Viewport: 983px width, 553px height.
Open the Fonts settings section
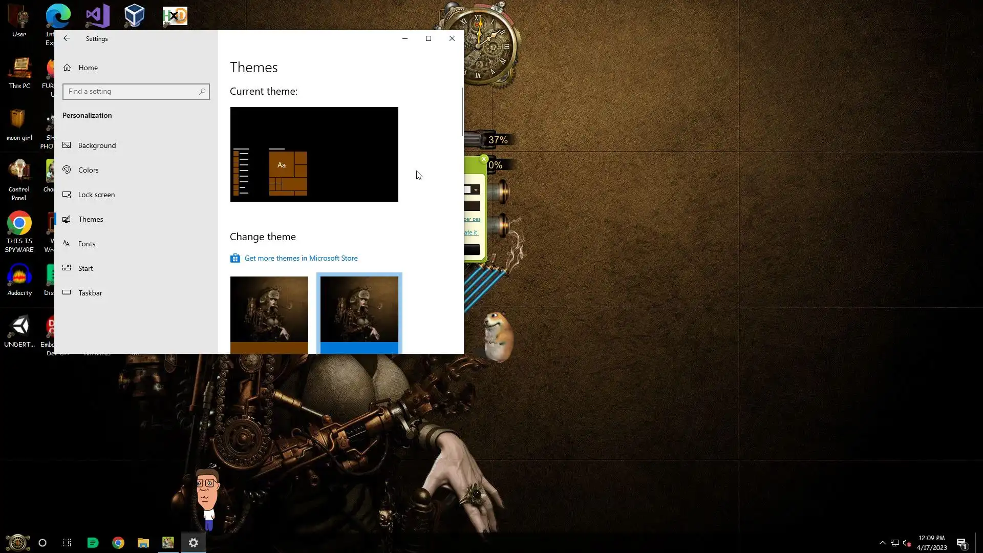(x=87, y=244)
